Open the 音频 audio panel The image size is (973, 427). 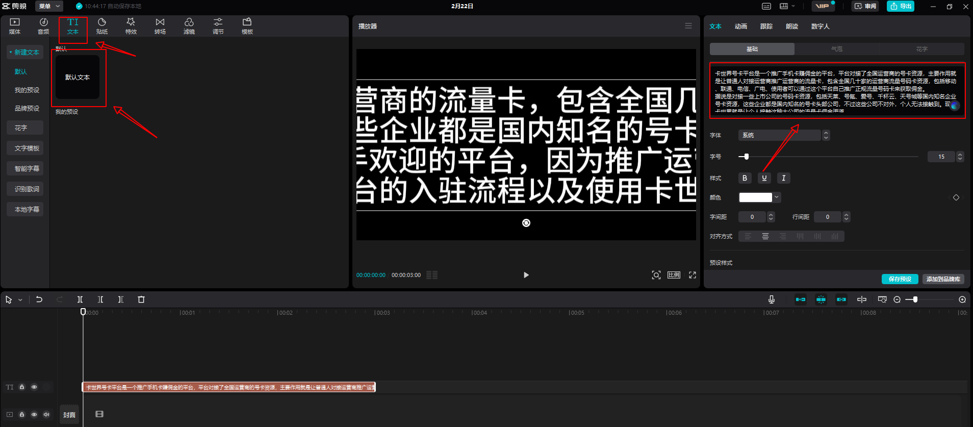tap(44, 26)
